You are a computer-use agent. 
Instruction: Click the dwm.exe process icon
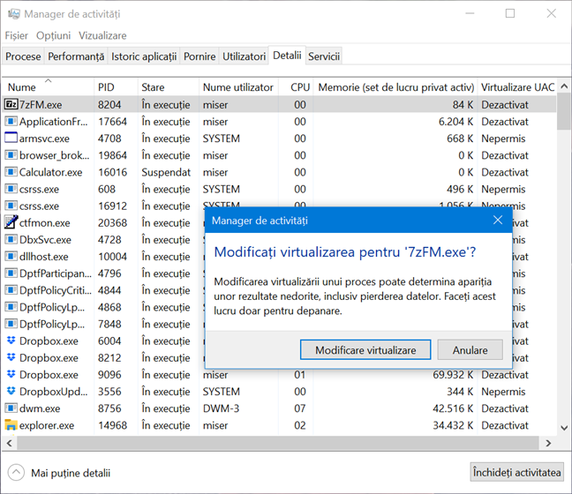click(11, 408)
